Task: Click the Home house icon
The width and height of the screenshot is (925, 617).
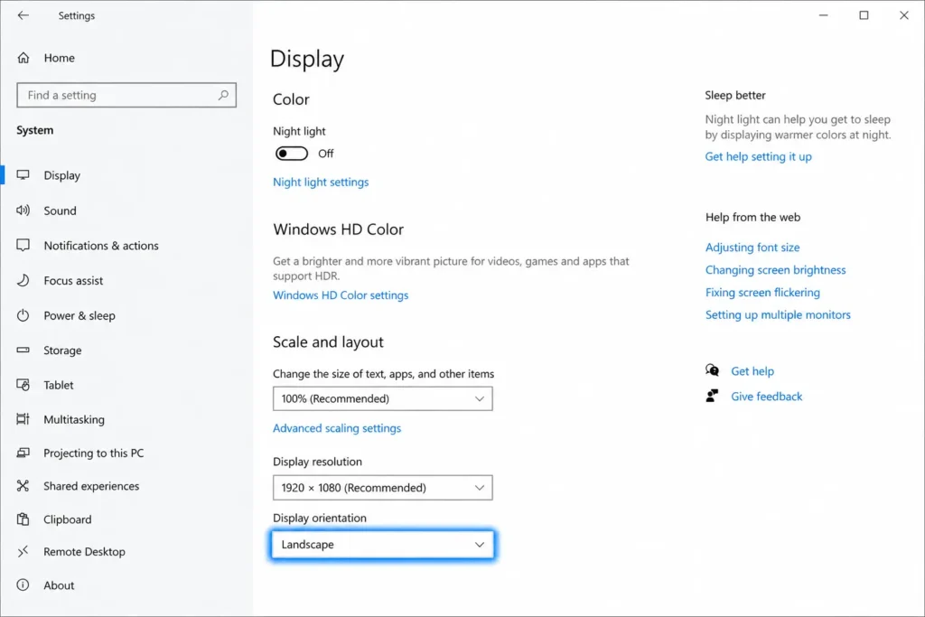Action: (23, 58)
